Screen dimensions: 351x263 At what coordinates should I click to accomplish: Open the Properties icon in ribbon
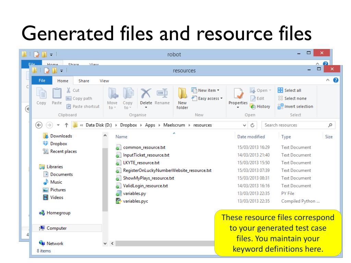point(238,94)
